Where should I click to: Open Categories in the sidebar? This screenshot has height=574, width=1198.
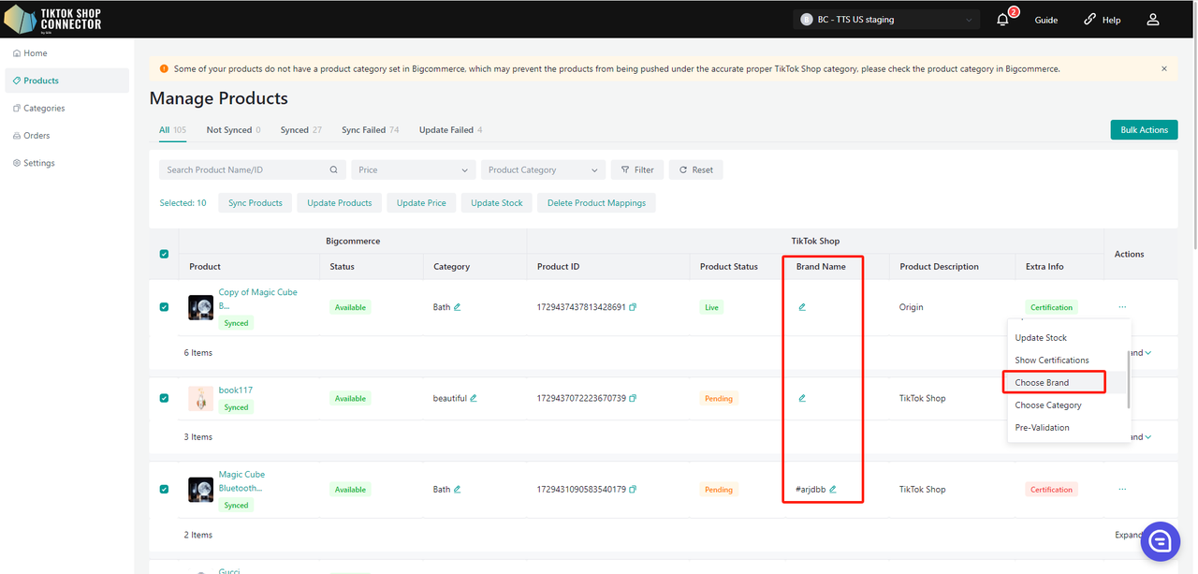point(66,108)
